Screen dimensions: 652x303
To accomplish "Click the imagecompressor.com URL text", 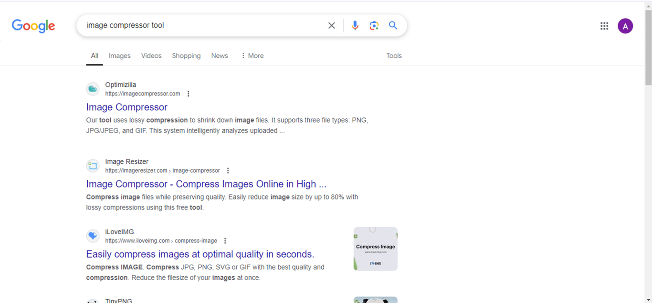I will [x=143, y=94].
